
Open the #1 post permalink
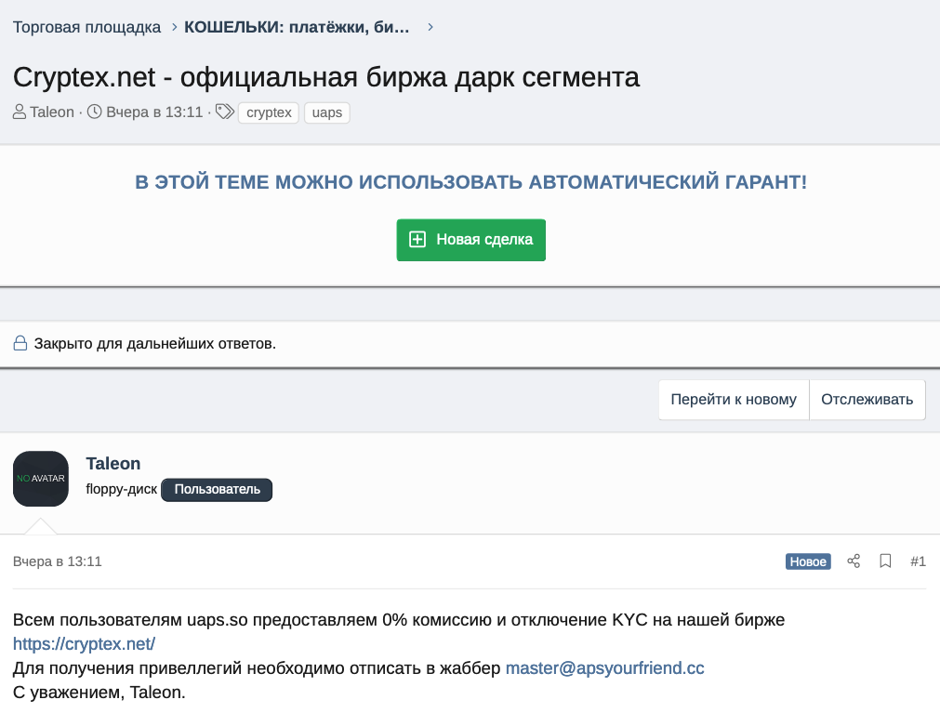coord(918,561)
